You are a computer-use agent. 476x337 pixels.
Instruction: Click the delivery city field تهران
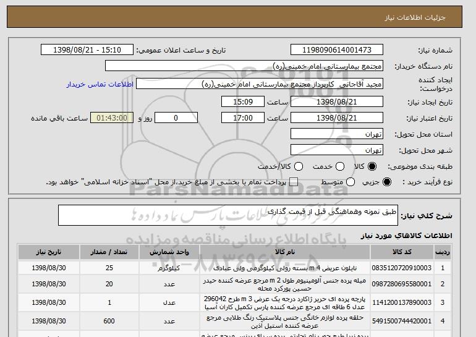[337, 150]
